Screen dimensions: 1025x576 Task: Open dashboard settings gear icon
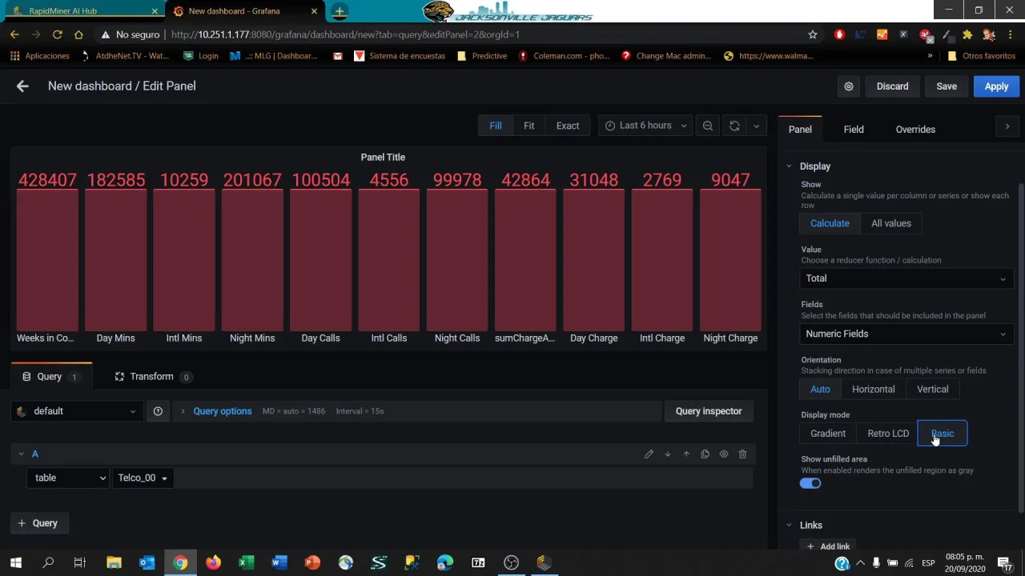point(849,86)
